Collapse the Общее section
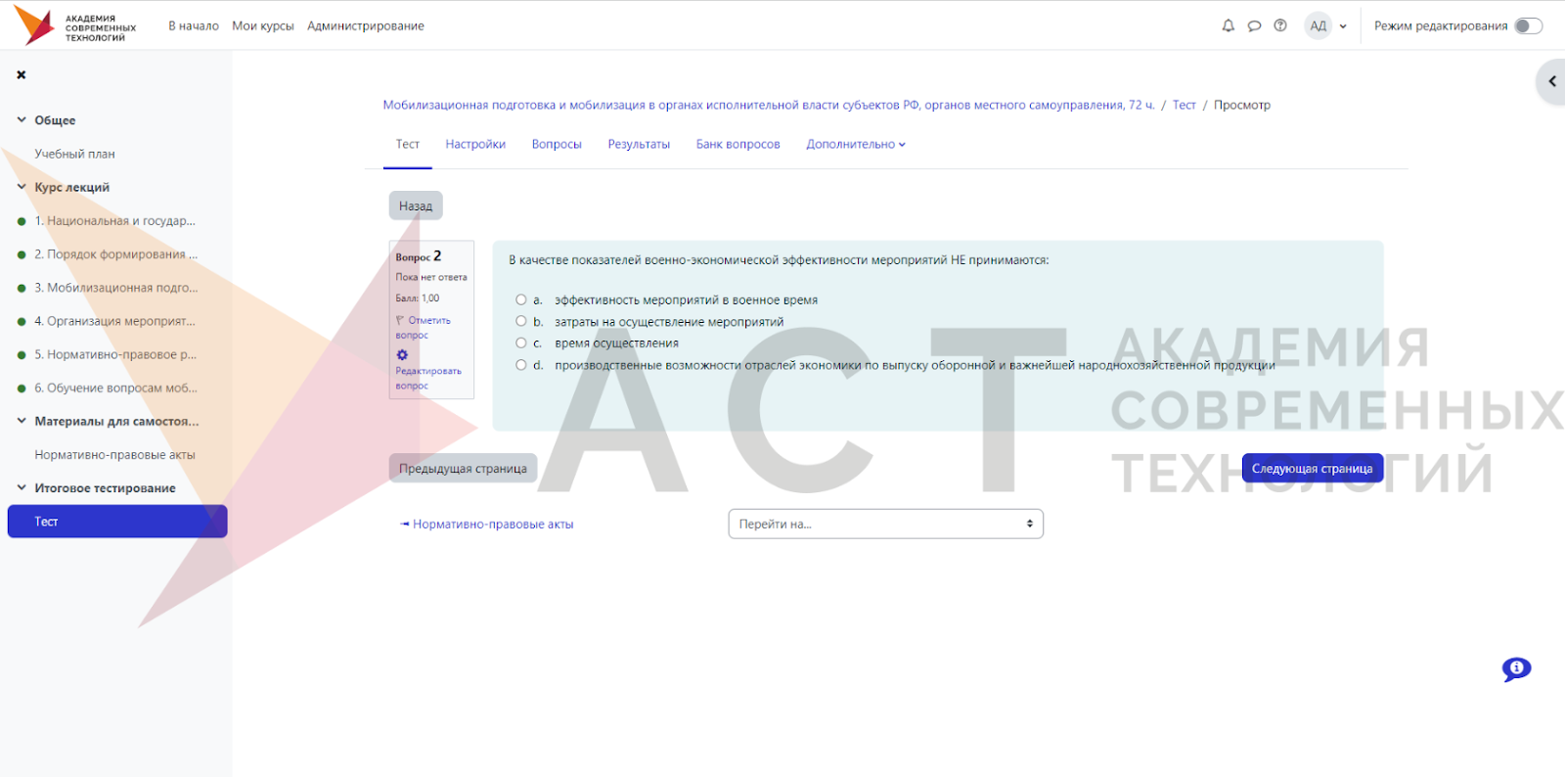 tap(22, 119)
